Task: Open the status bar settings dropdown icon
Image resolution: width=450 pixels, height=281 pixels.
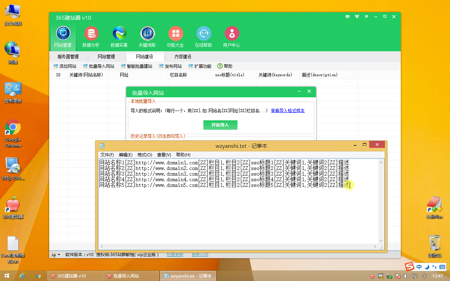Action: click(x=56, y=255)
